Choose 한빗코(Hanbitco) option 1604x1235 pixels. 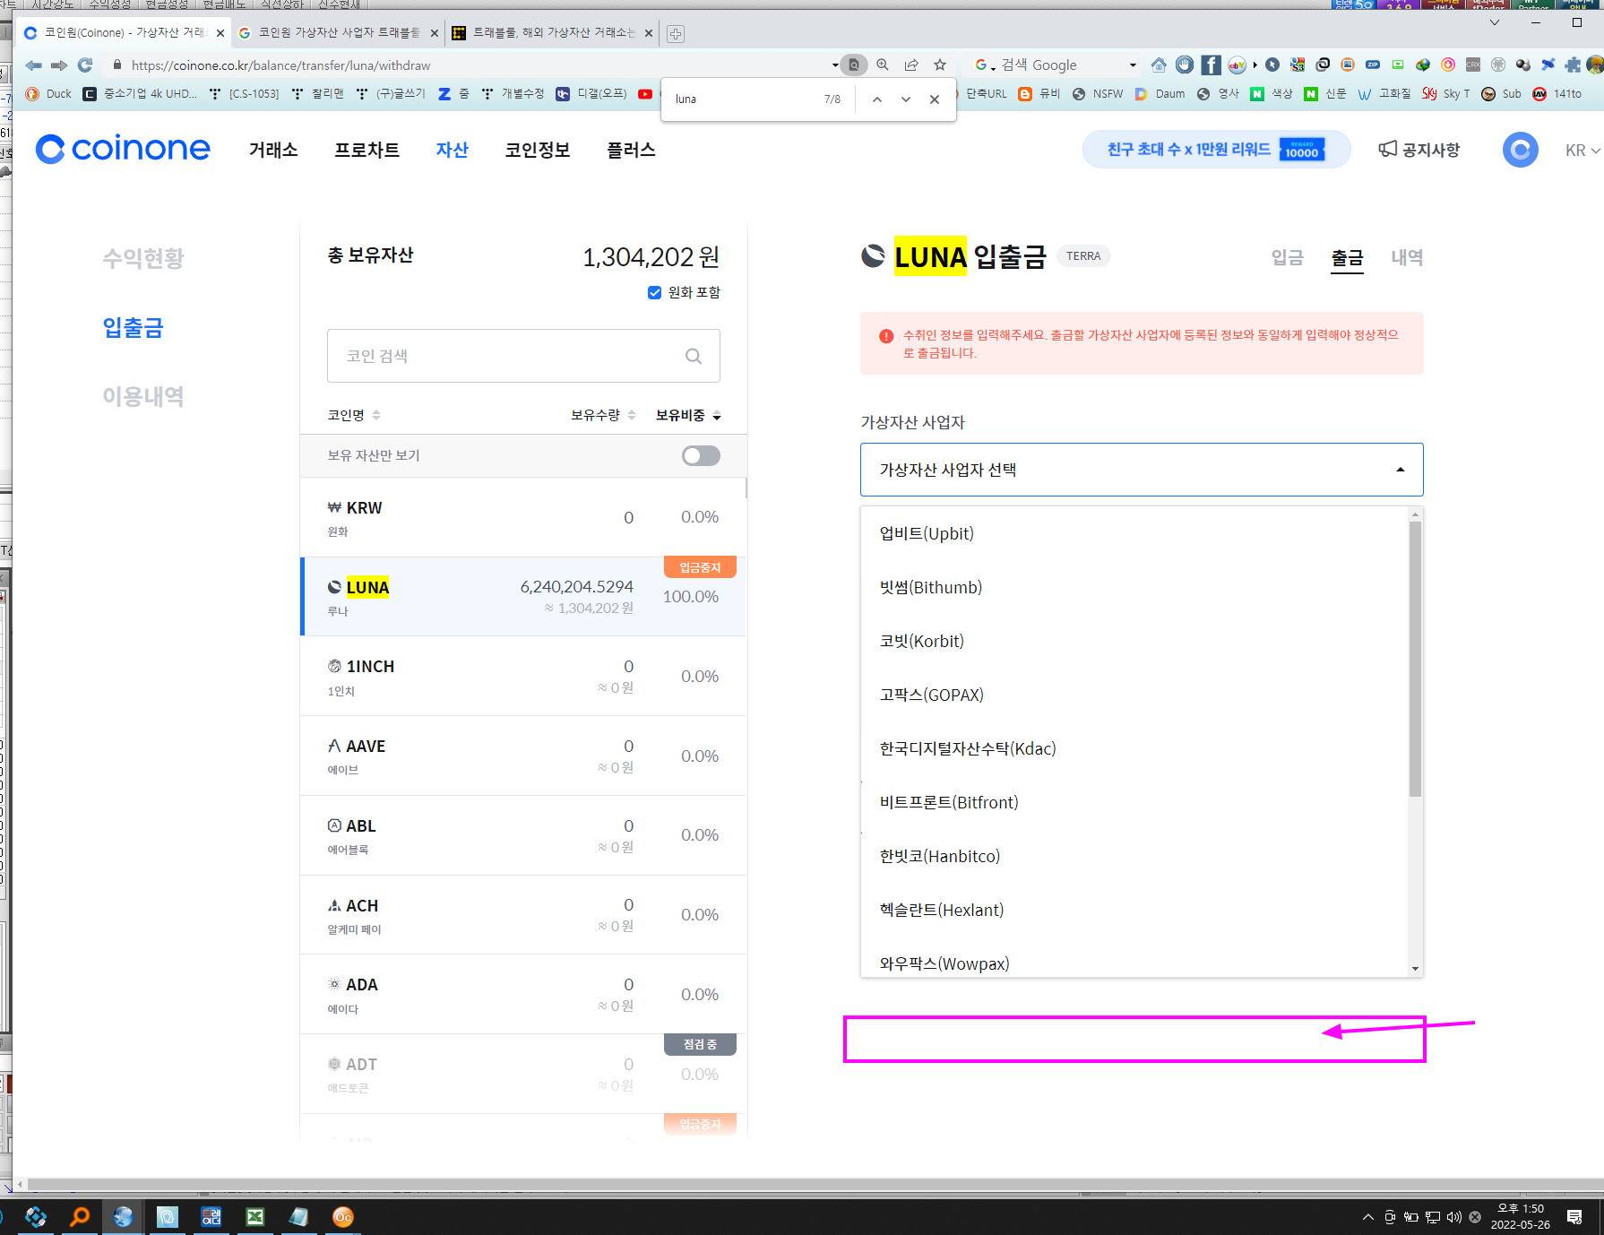click(x=1134, y=856)
